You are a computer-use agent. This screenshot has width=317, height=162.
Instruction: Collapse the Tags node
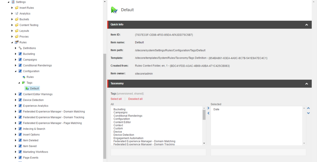pos(19,83)
